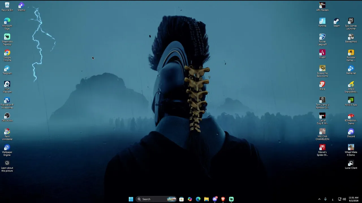The image size is (362, 203).
Task: Click the Telegram desktop shortcut
Action: click(7, 70)
